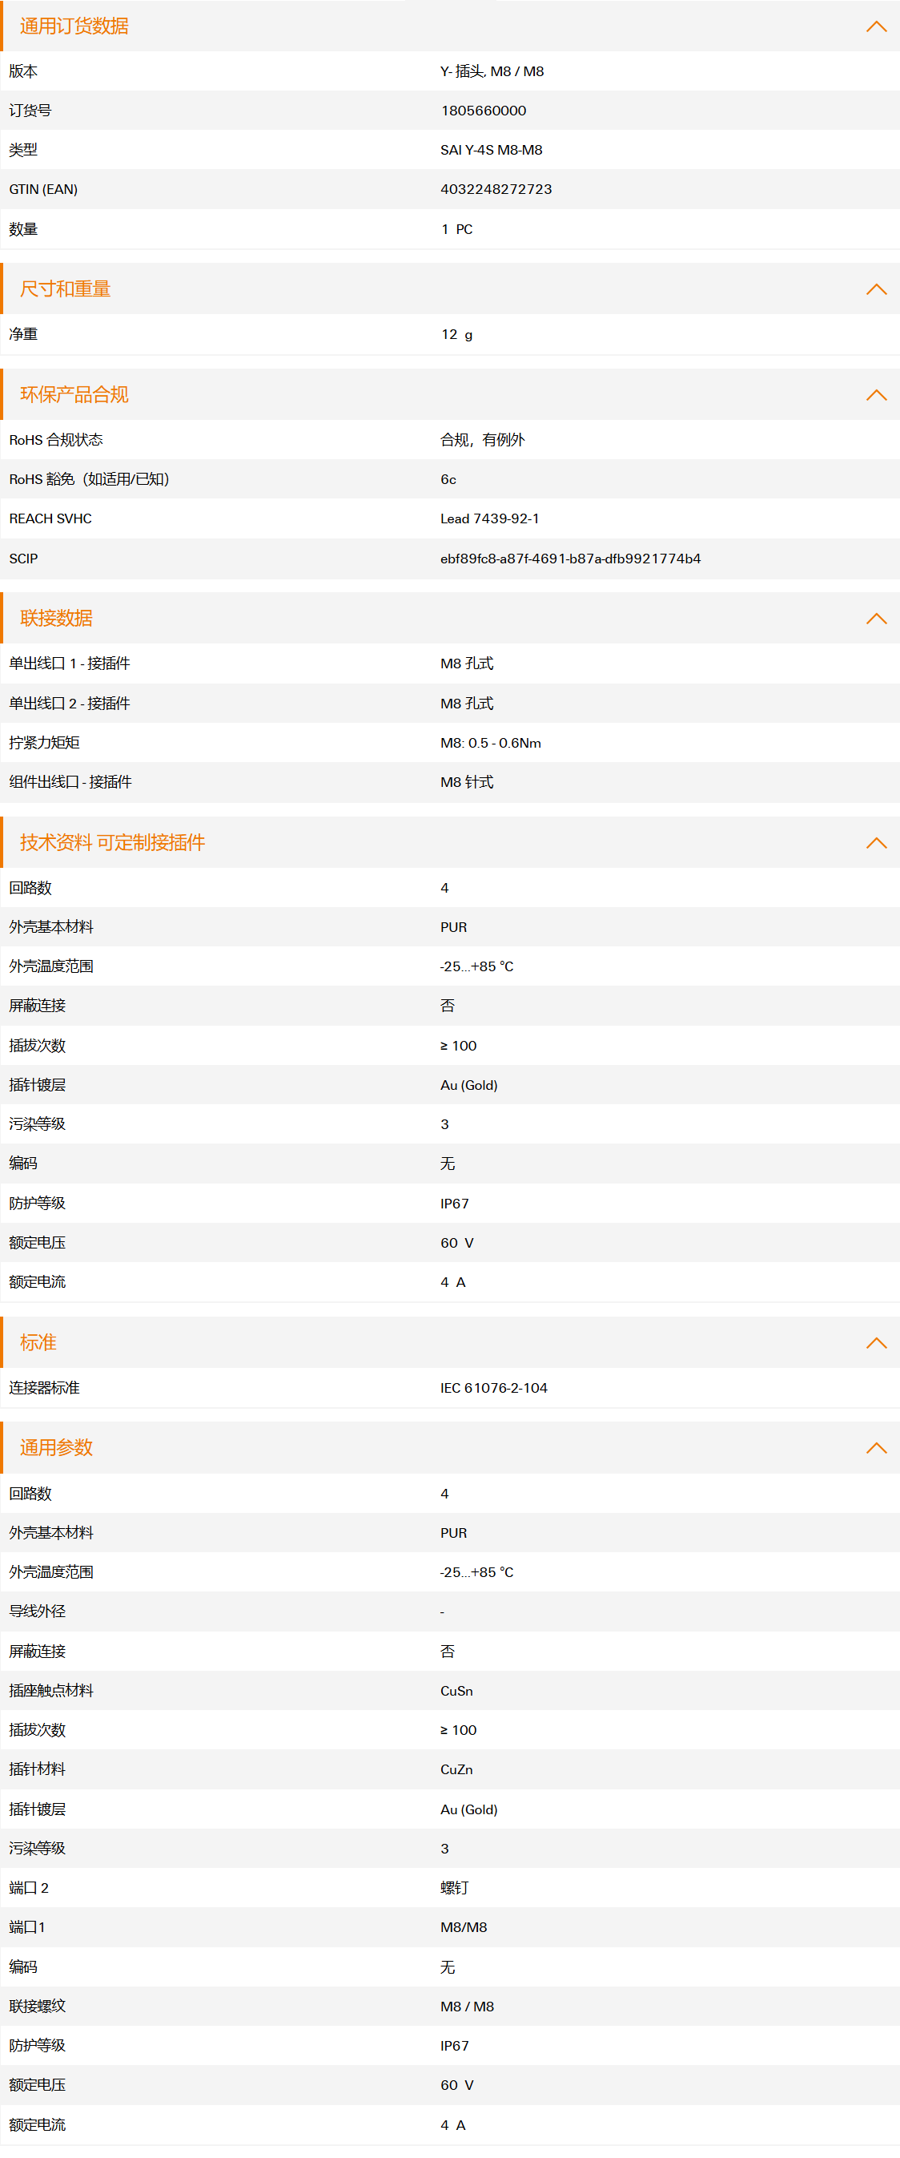Click the 单出线口 2 - 接插件 label

pyautogui.click(x=70, y=704)
